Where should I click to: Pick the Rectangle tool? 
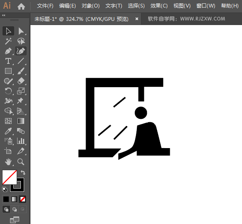pyautogui.click(x=8, y=71)
